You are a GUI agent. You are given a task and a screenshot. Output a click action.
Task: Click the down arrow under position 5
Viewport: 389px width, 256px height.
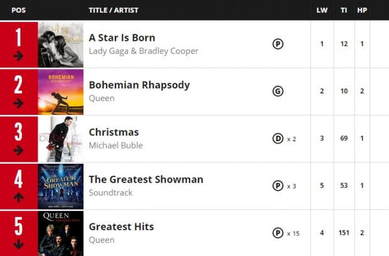pyautogui.click(x=18, y=245)
